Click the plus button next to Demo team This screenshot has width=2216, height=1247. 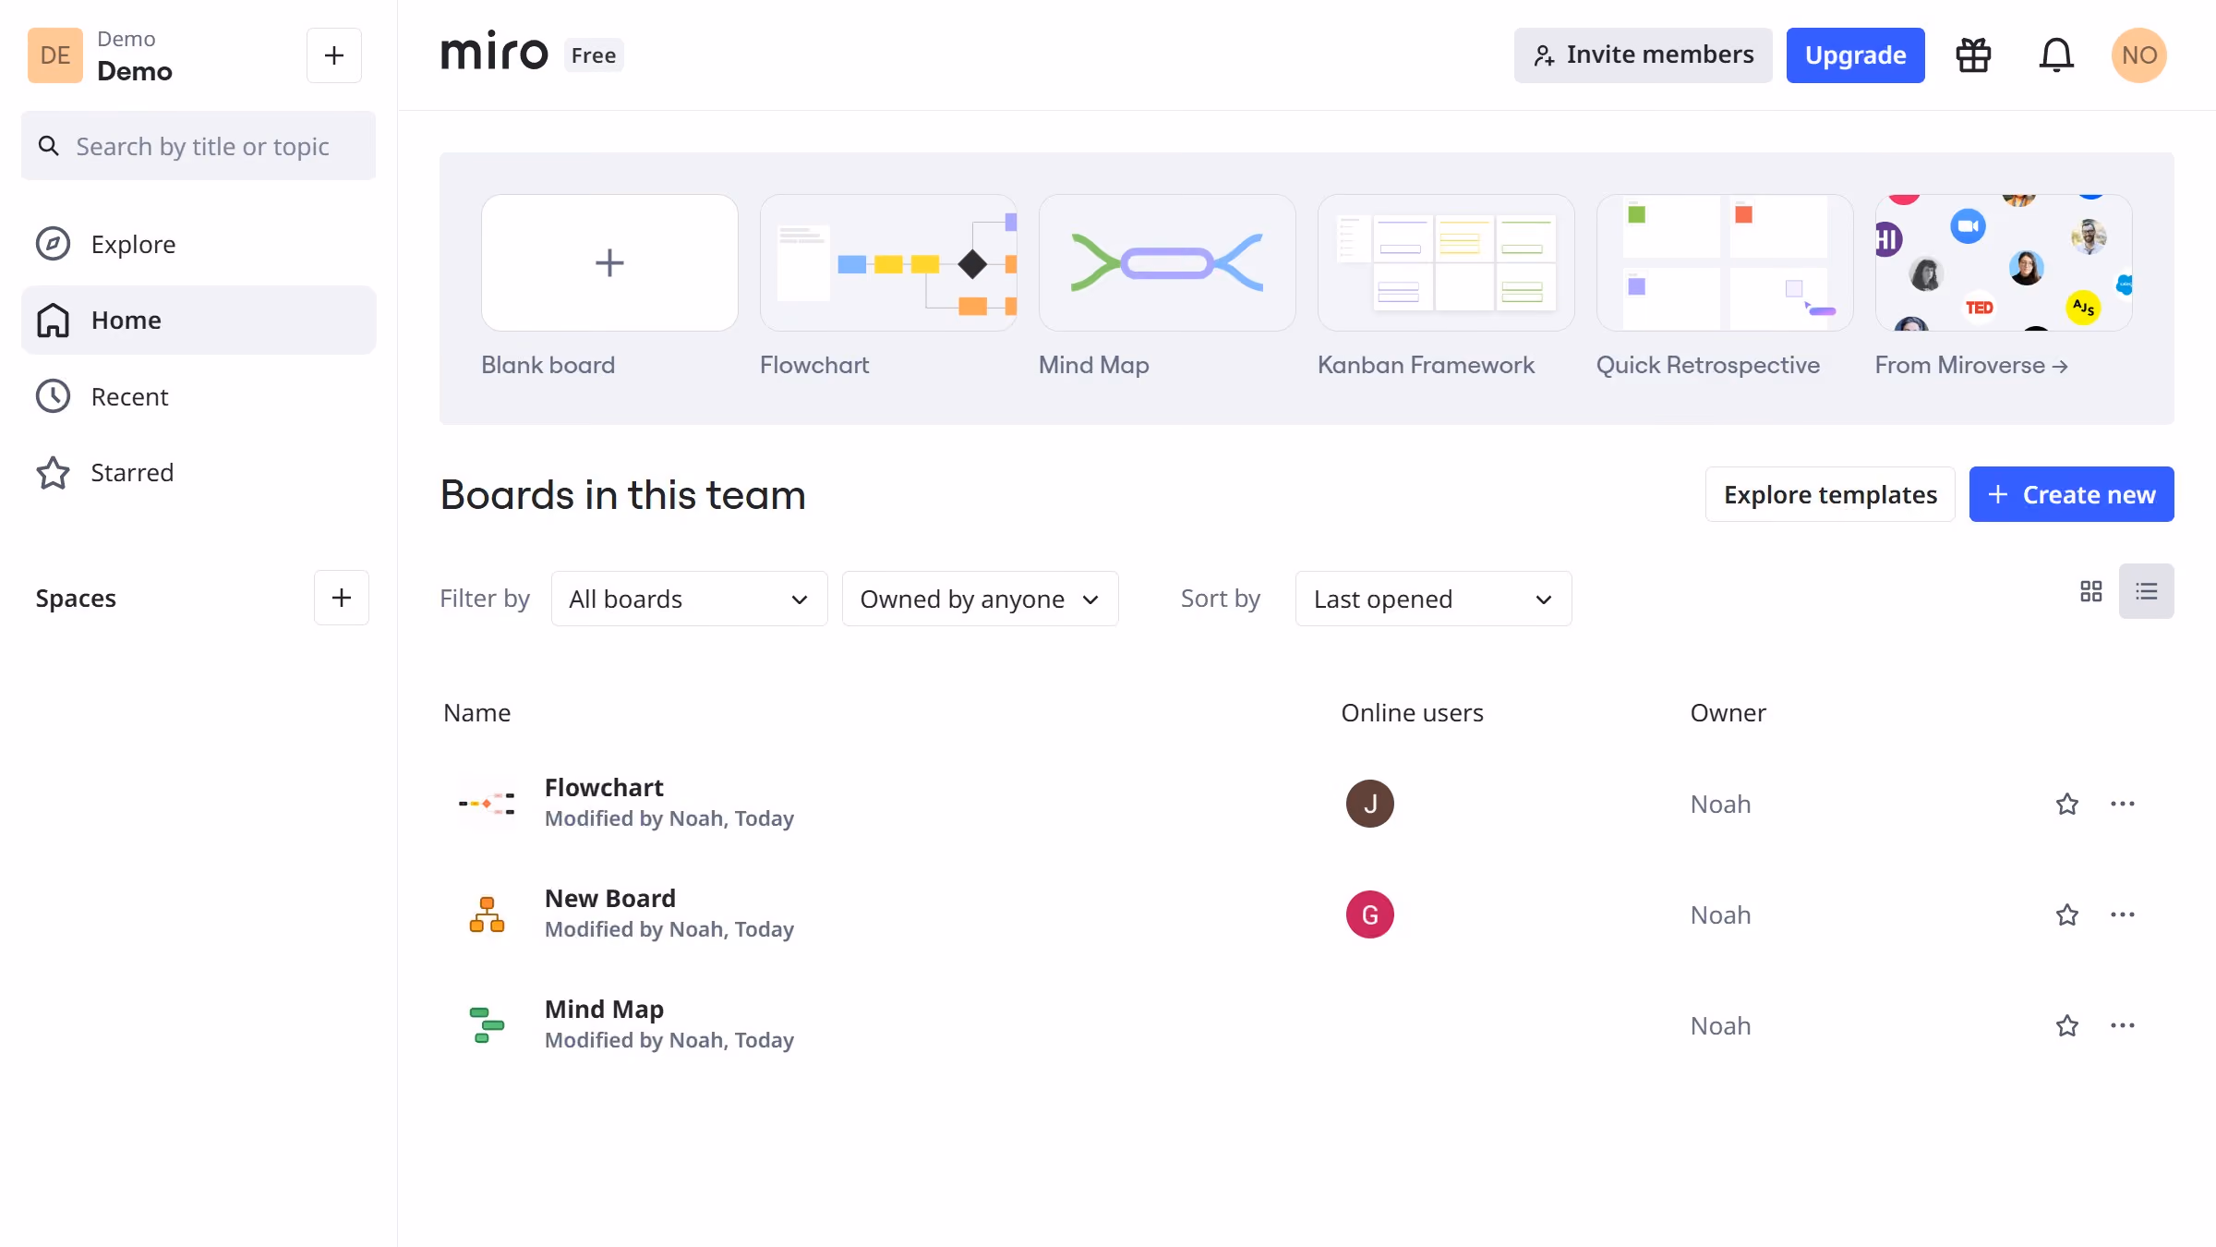334,55
